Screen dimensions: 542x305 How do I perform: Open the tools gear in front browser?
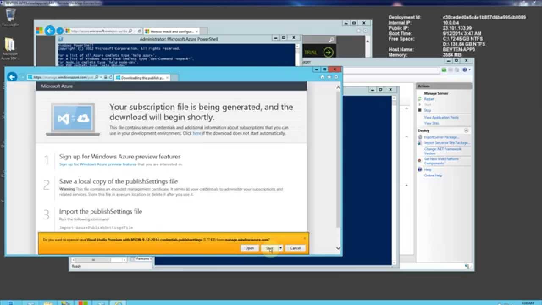336,77
